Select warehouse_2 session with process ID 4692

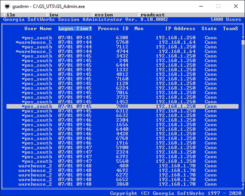123,171
